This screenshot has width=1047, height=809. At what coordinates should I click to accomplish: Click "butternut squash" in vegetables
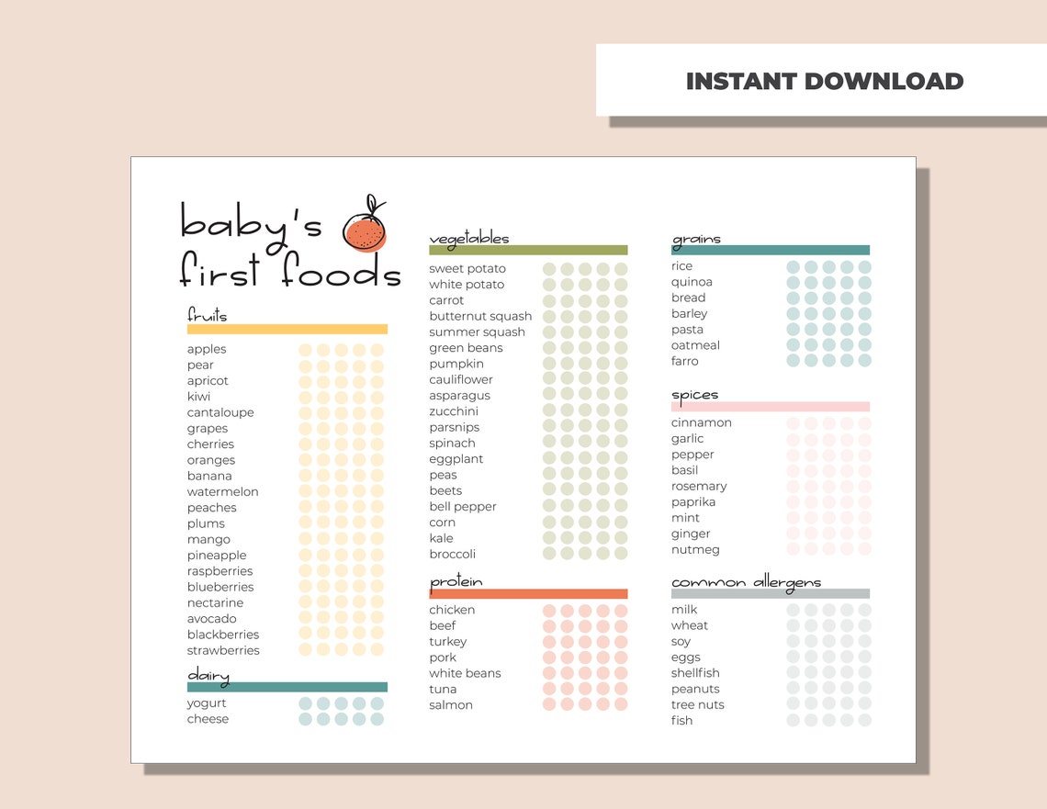tap(480, 317)
